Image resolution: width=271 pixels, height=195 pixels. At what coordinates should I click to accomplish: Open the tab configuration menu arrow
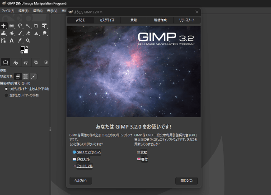[46, 62]
